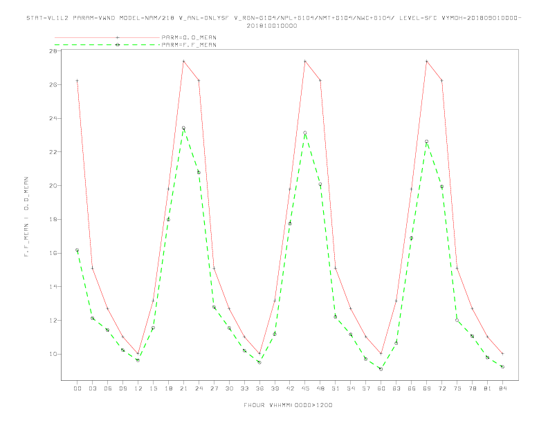Click the x-axis tick label 69
The height and width of the screenshot is (423, 548).
(x=427, y=388)
